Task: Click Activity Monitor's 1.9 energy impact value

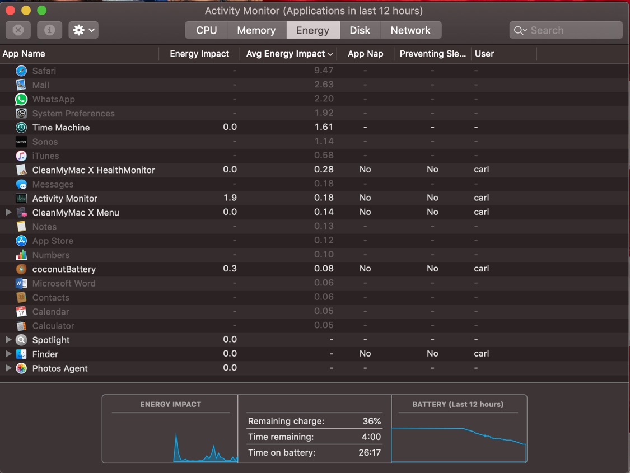Action: 230,198
